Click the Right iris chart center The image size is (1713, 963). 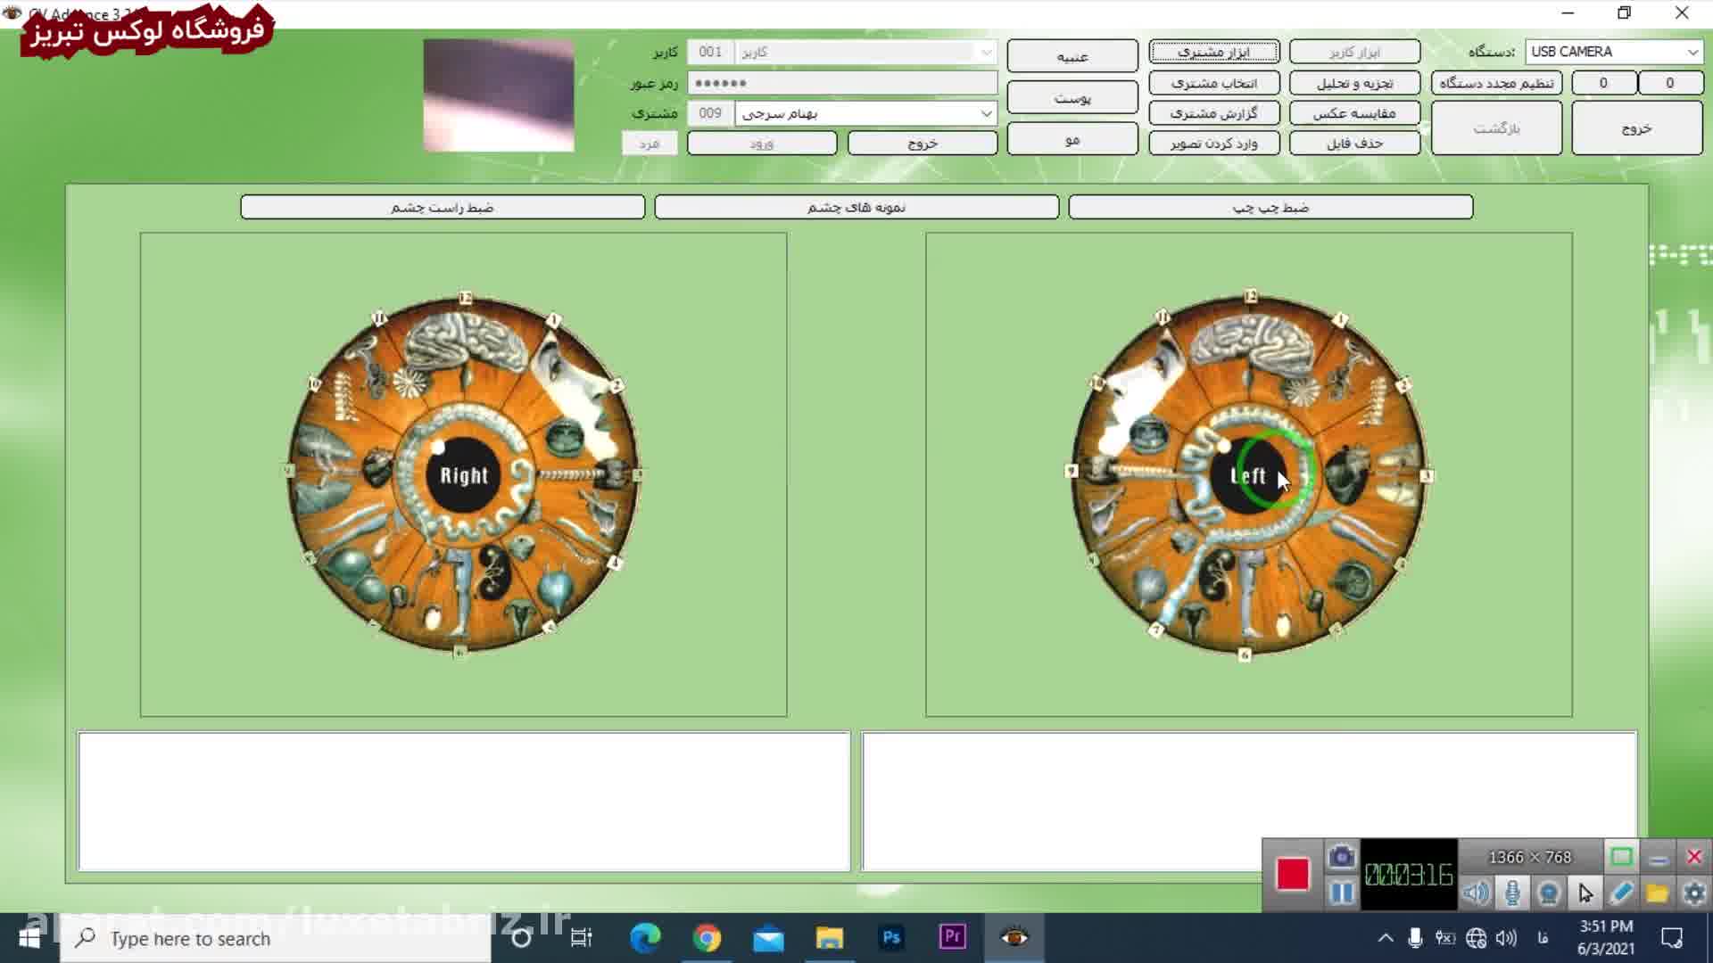tap(463, 475)
